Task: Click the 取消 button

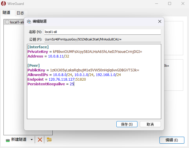Action: pyautogui.click(x=150, y=124)
